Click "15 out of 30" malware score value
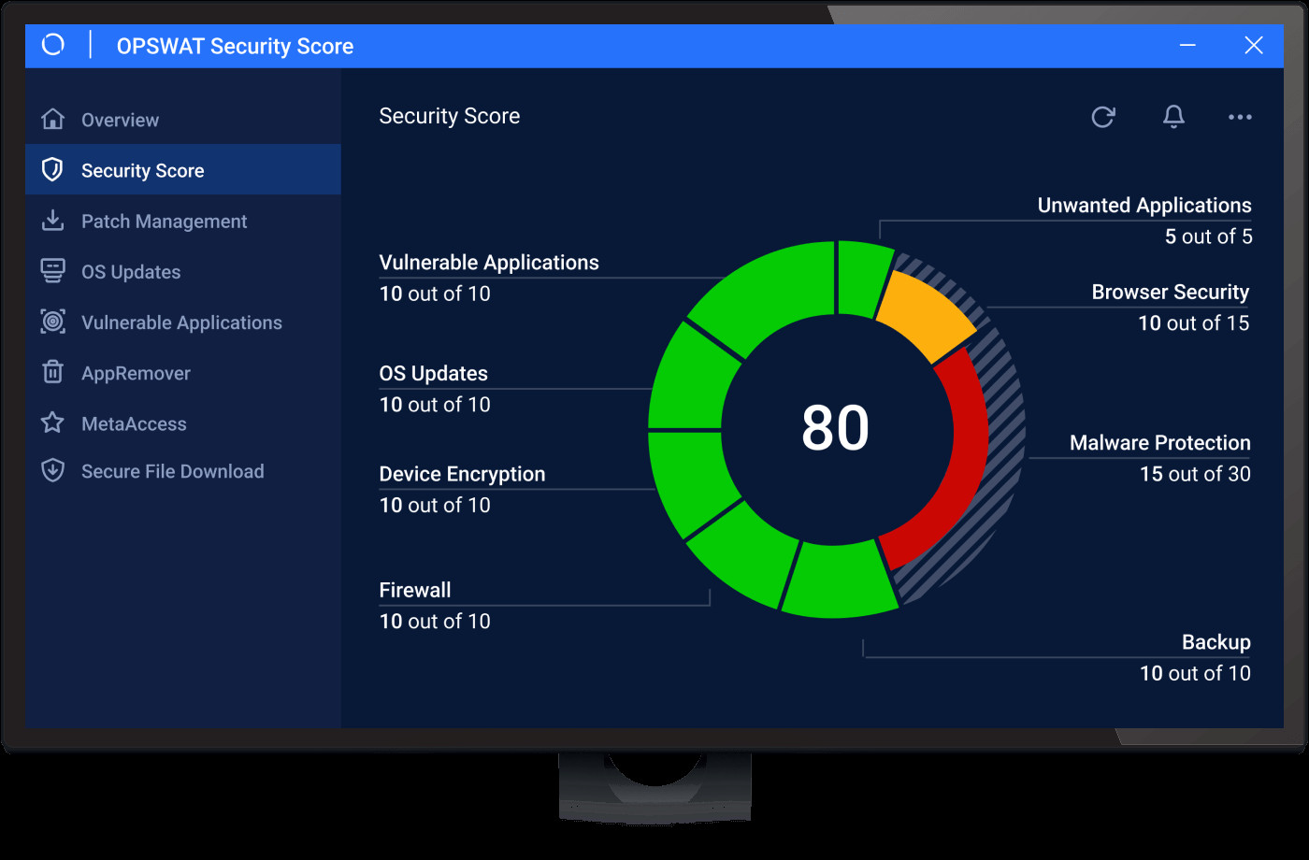Image resolution: width=1309 pixels, height=860 pixels. coord(1195,474)
